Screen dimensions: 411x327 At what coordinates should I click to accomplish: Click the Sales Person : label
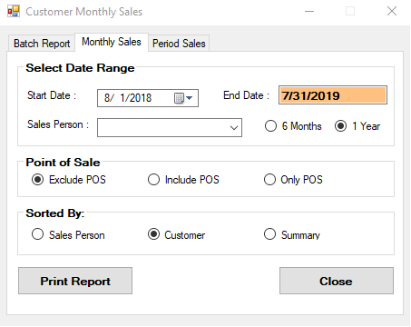coord(58,124)
